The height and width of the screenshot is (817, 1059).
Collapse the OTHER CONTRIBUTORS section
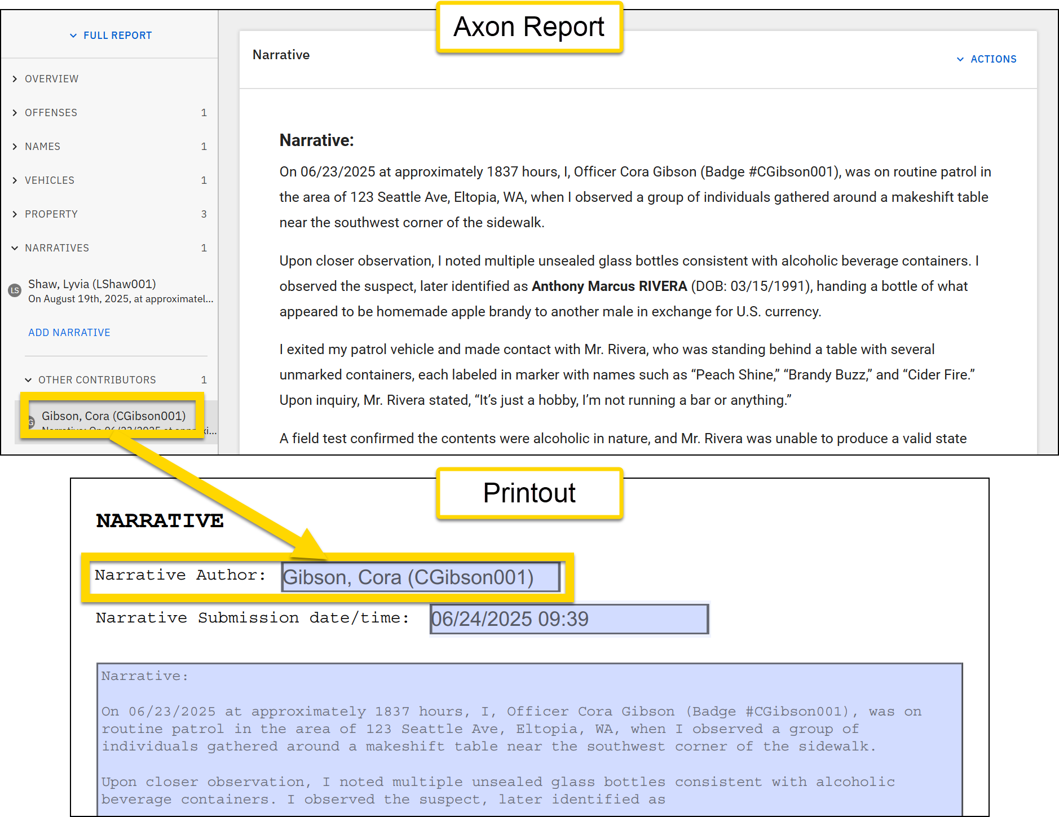pos(28,379)
